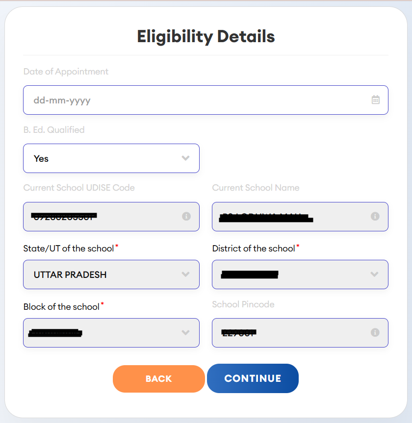This screenshot has width=412, height=423.
Task: Click the Eligibility Details heading
Action: point(206,37)
